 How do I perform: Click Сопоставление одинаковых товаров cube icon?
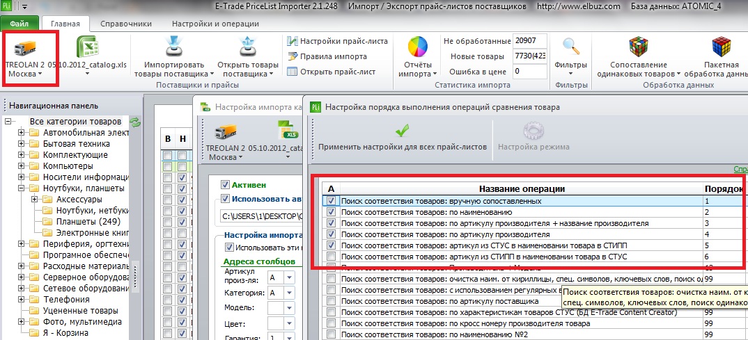pyautogui.click(x=638, y=47)
